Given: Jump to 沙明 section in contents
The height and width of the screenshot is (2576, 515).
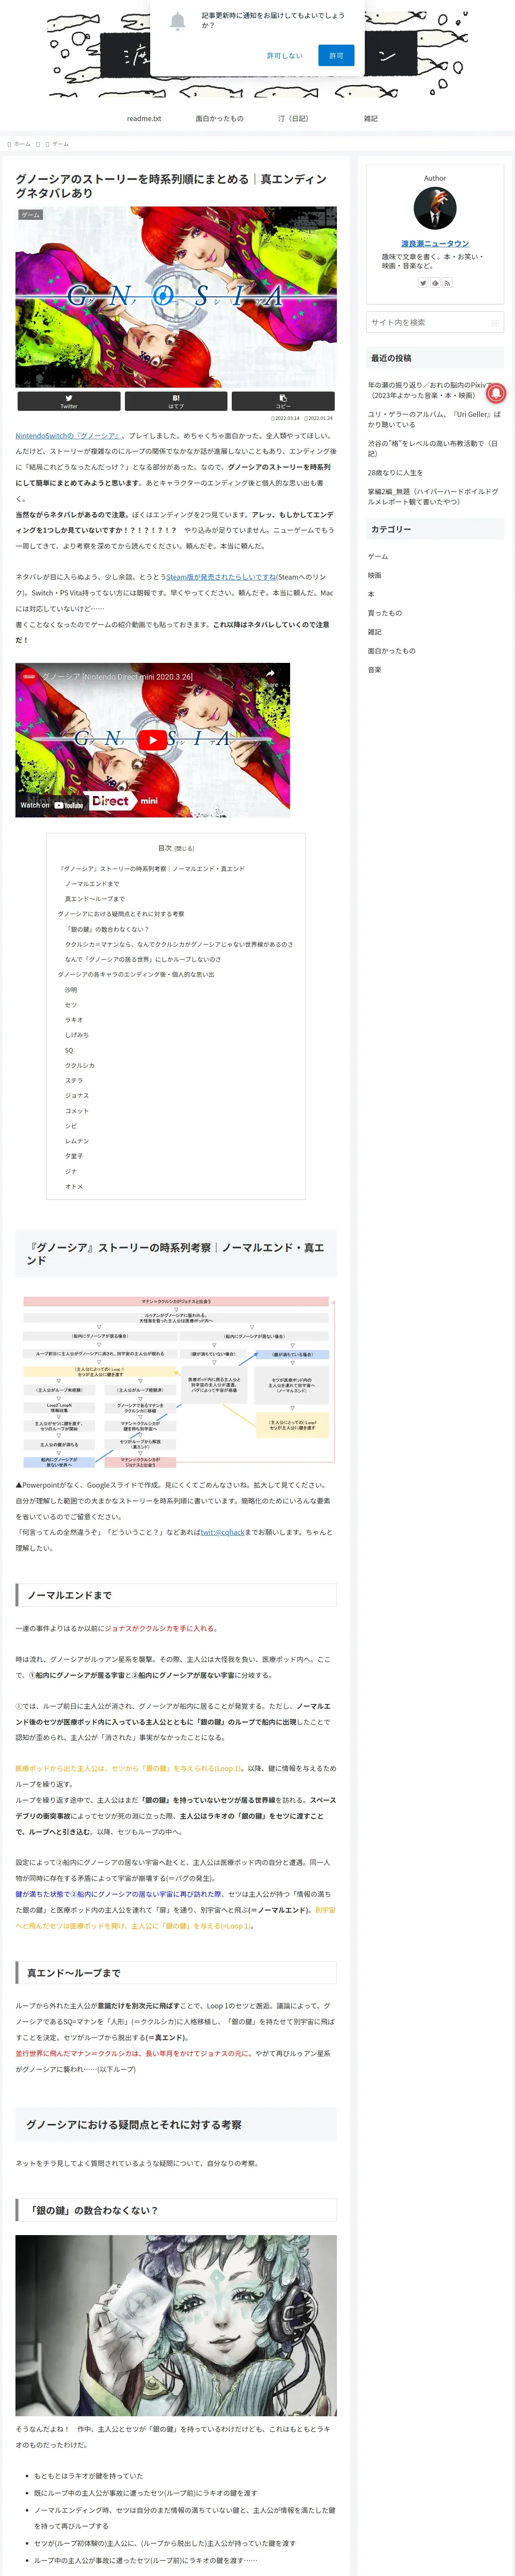Looking at the screenshot, I should pos(71,990).
